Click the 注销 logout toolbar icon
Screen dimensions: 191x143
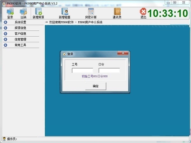(x=23, y=13)
